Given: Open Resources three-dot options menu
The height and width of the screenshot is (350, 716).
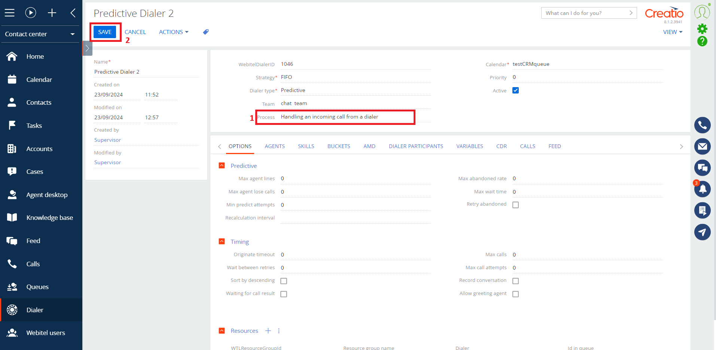Looking at the screenshot, I should pyautogui.click(x=279, y=331).
